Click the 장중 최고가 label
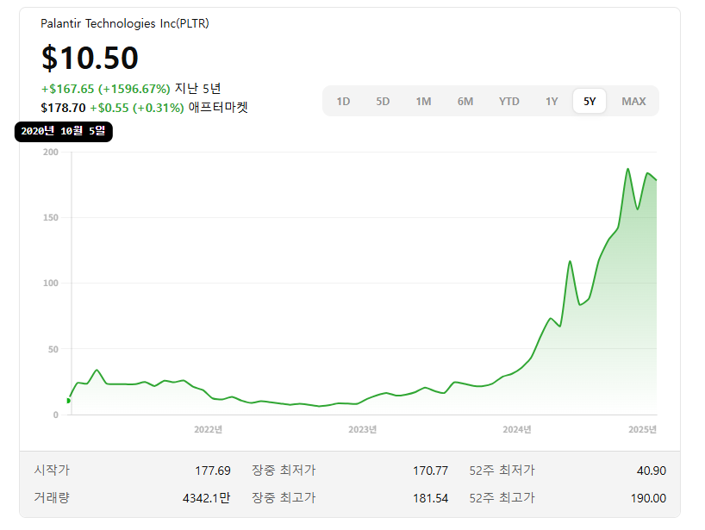The image size is (705, 530). 284,497
